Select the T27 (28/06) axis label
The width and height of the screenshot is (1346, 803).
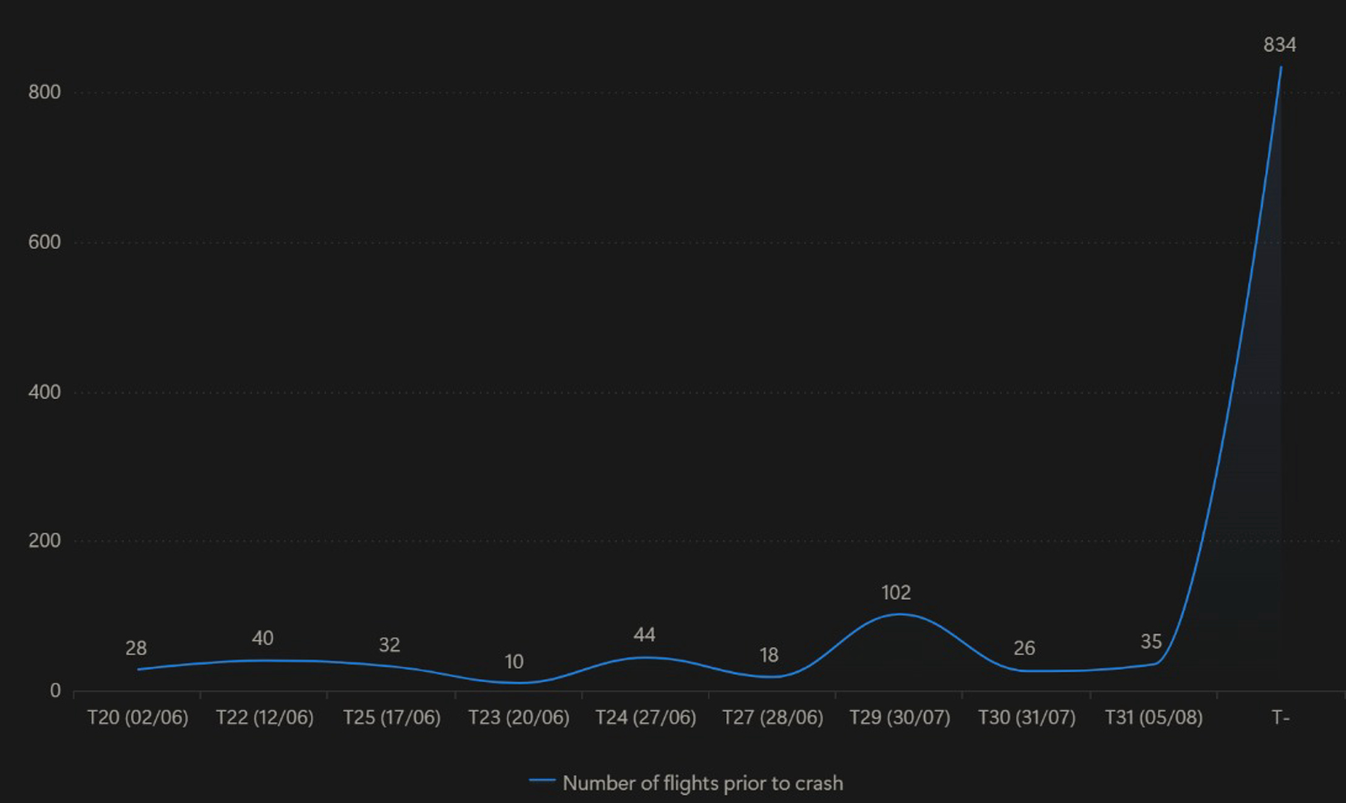772,717
